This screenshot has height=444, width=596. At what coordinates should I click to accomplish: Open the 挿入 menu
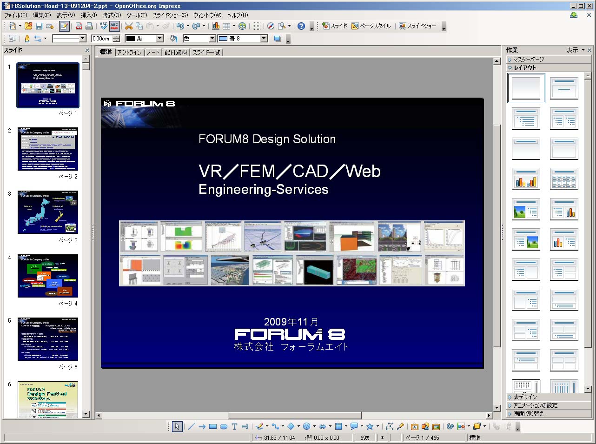(89, 15)
